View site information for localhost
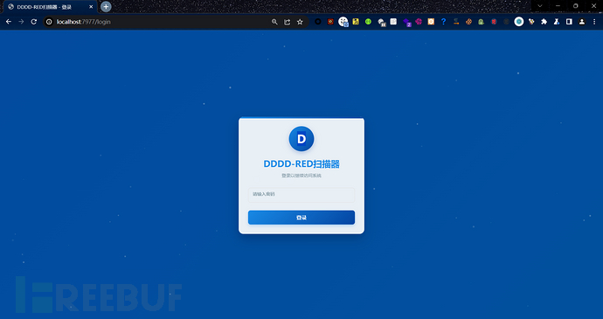This screenshot has height=319, width=603. 49,22
